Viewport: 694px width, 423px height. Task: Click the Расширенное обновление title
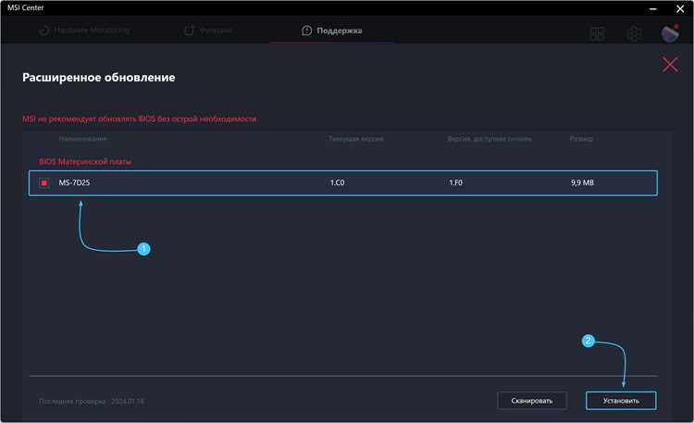tap(99, 78)
